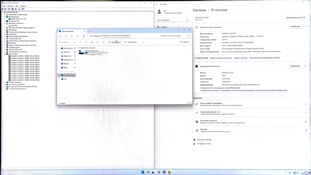Click the pin icon beside Загрузки

(x=75, y=52)
